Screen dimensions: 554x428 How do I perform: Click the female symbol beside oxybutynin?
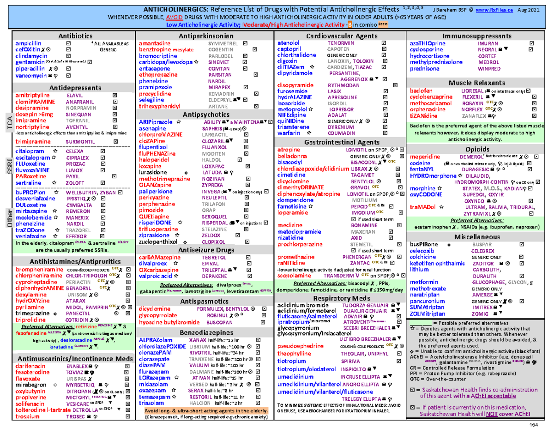tap(101, 391)
